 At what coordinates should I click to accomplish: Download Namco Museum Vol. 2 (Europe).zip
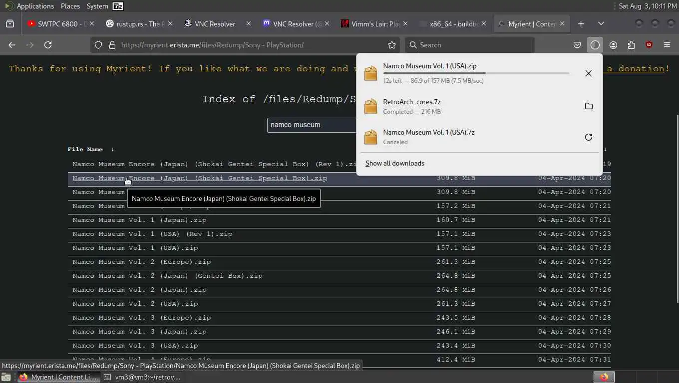[141, 262]
